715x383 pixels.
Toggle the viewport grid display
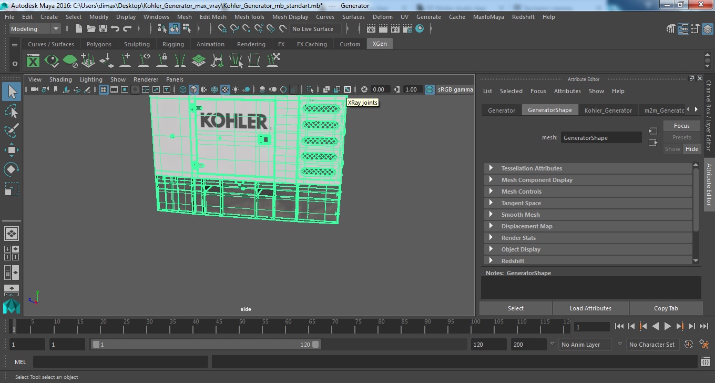[x=104, y=89]
